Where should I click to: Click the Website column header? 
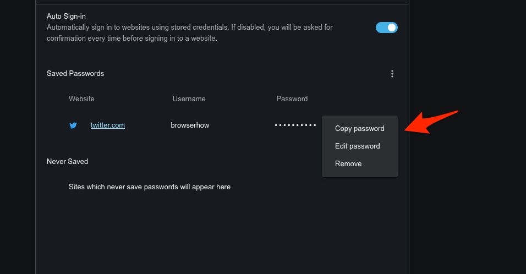click(x=81, y=99)
